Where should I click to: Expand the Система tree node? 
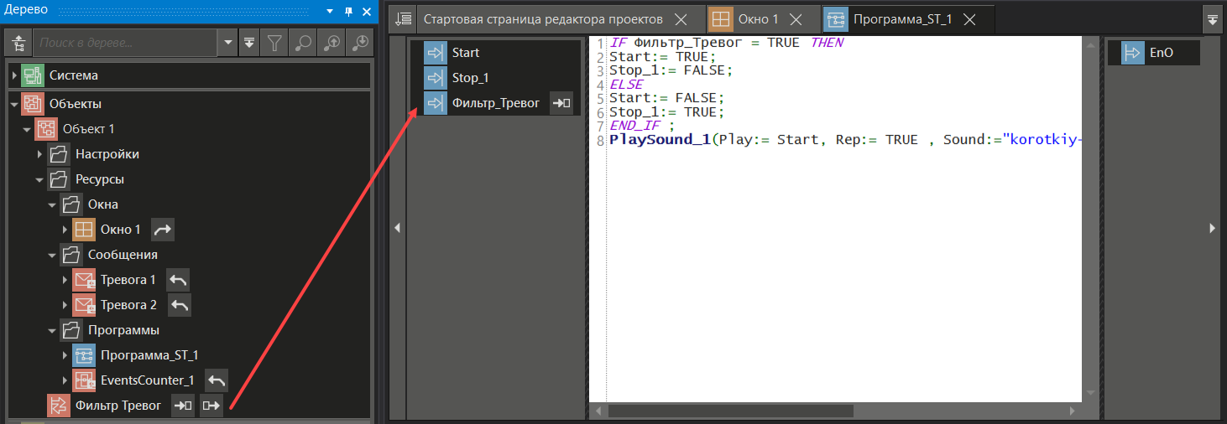tap(14, 75)
